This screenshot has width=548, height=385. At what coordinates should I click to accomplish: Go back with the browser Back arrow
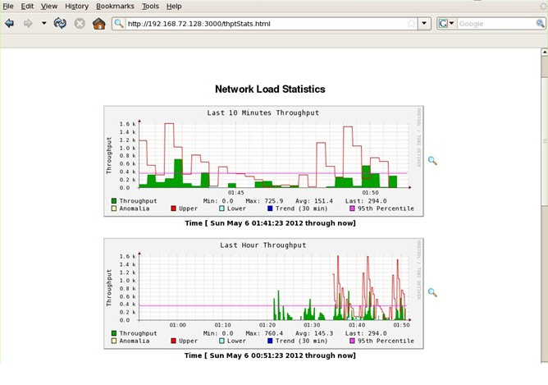(9, 24)
